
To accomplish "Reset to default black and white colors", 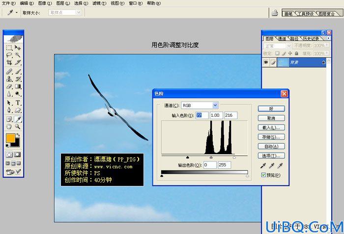I will coord(7,146).
